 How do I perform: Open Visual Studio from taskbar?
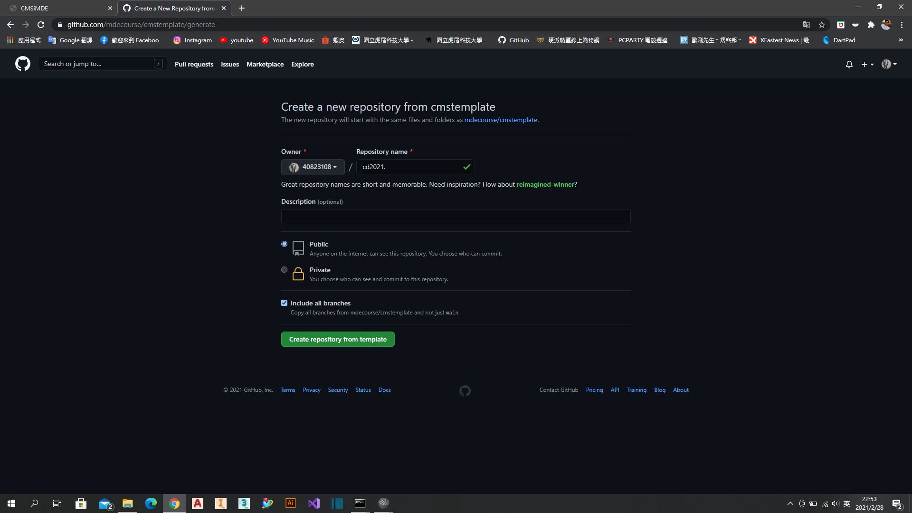click(314, 503)
